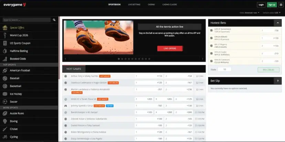Click Boosted Odds chart icon
This screenshot has width=285, height=142.
pyautogui.click(x=5, y=59)
